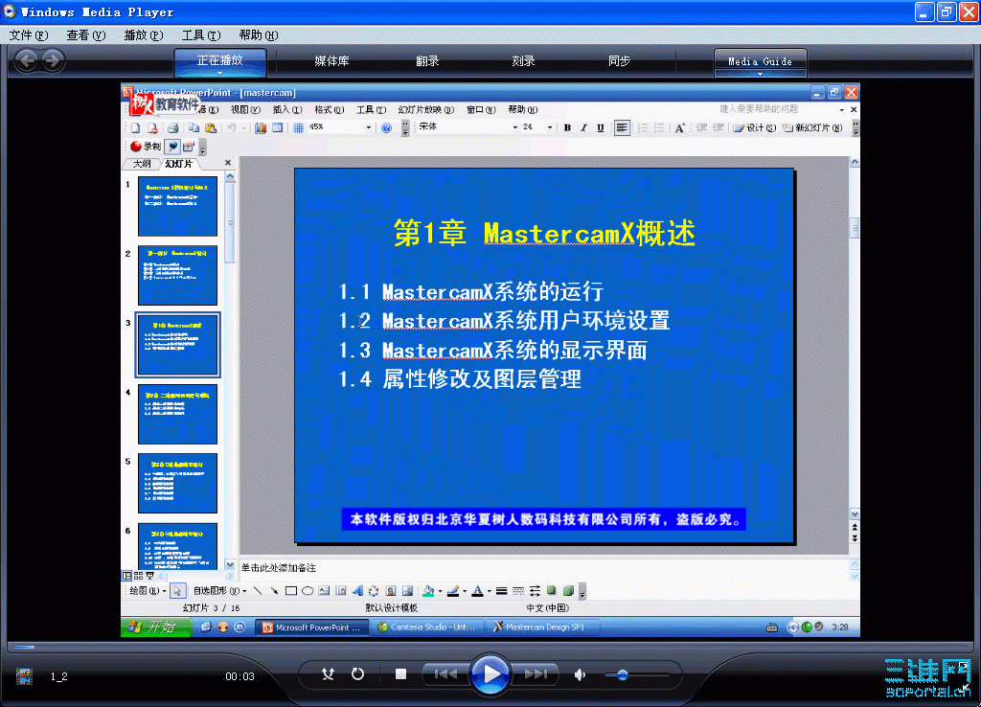Toggle bold formatting in PowerPoint
The width and height of the screenshot is (981, 707).
tap(565, 127)
